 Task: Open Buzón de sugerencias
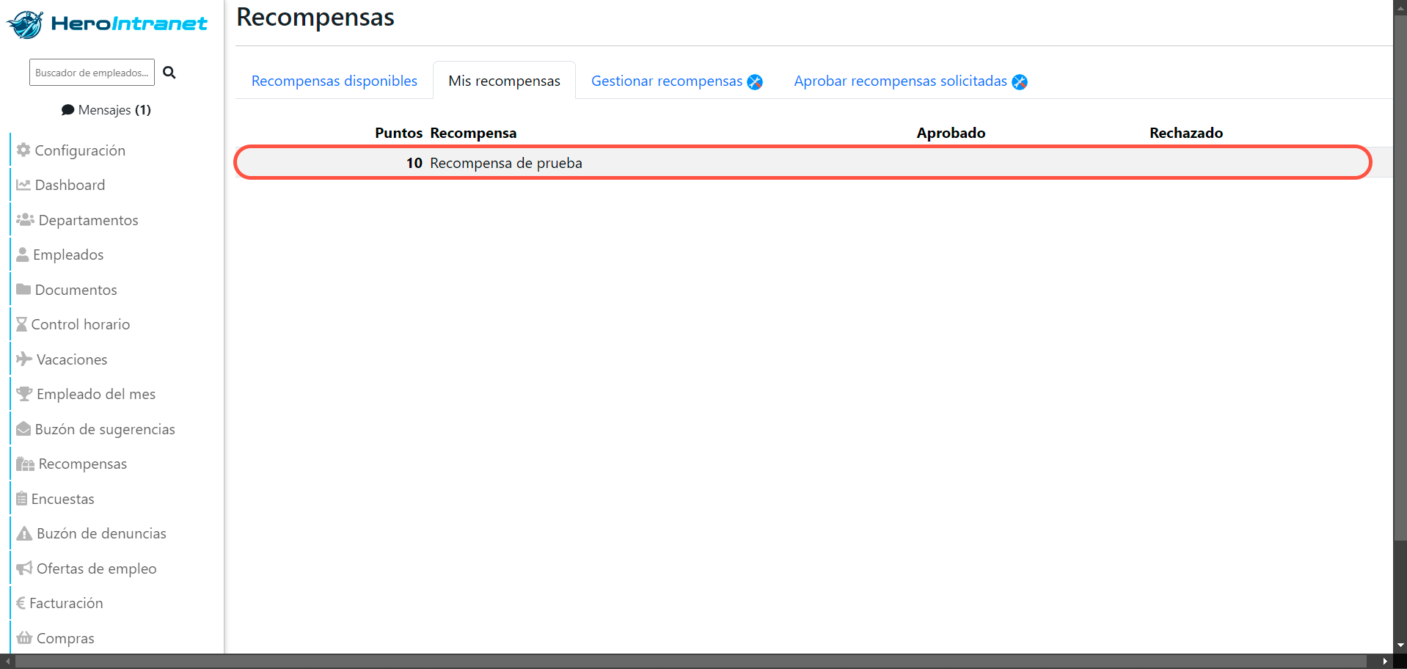(105, 429)
